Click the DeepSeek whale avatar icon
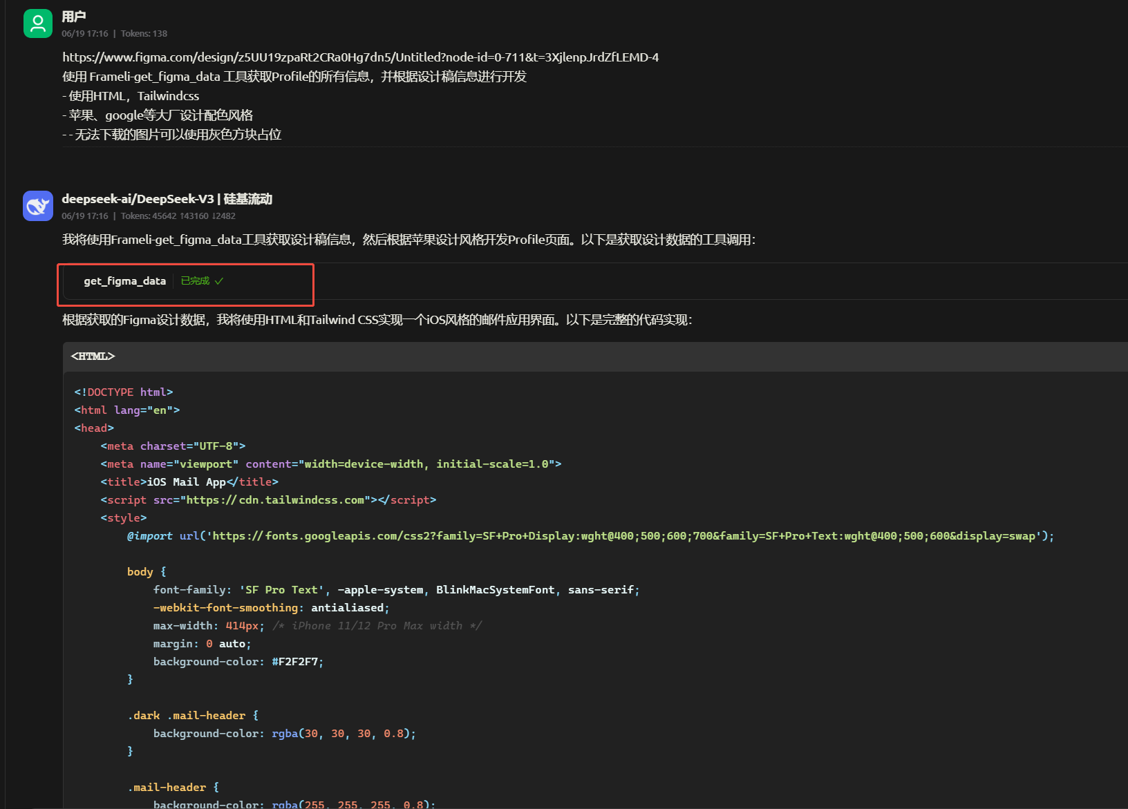Viewport: 1128px width, 809px height. point(38,206)
